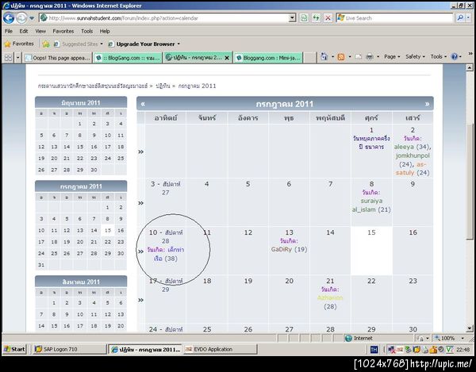
Task: Open week view arrow for the July 17 row
Action: pyautogui.click(x=140, y=300)
